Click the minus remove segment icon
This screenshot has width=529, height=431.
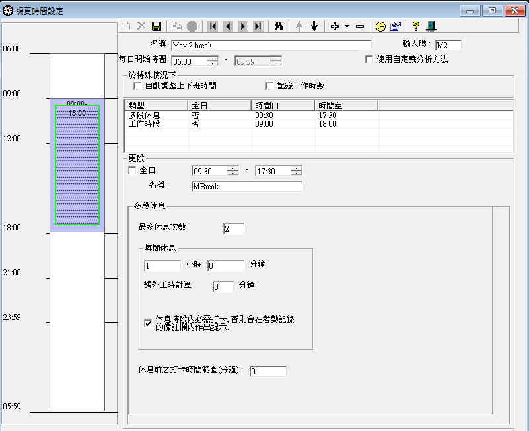(x=360, y=26)
